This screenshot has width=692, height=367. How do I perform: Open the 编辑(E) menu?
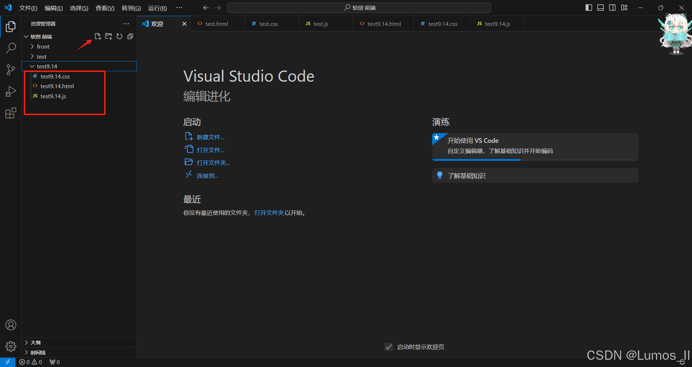coord(54,8)
